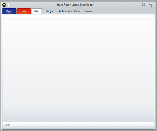Viewport: 157px width, 131px height.
Task: Go to the Notes tab
Action: pos(89,11)
